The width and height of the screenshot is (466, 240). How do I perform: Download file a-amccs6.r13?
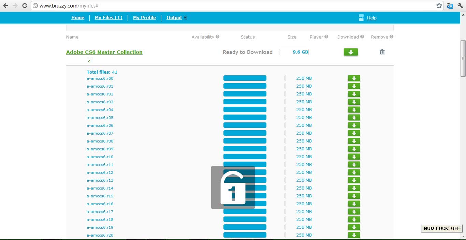pyautogui.click(x=354, y=180)
